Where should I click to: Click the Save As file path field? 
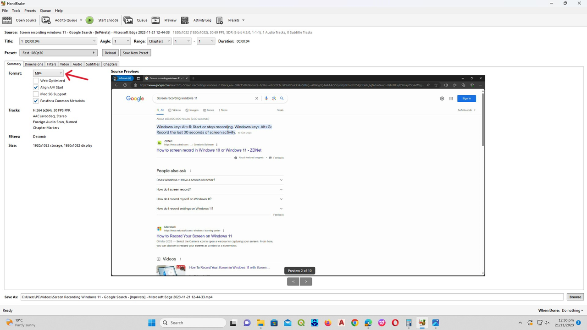click(x=292, y=297)
